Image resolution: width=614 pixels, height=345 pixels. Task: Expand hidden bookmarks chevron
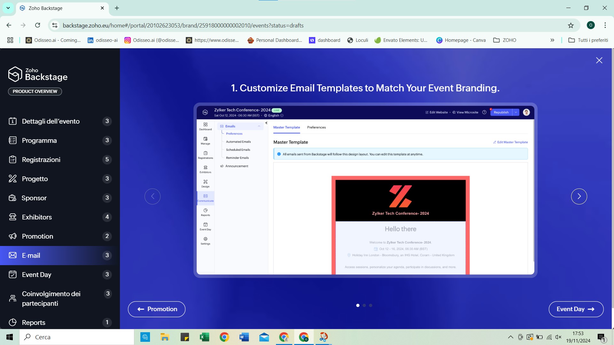[552, 40]
